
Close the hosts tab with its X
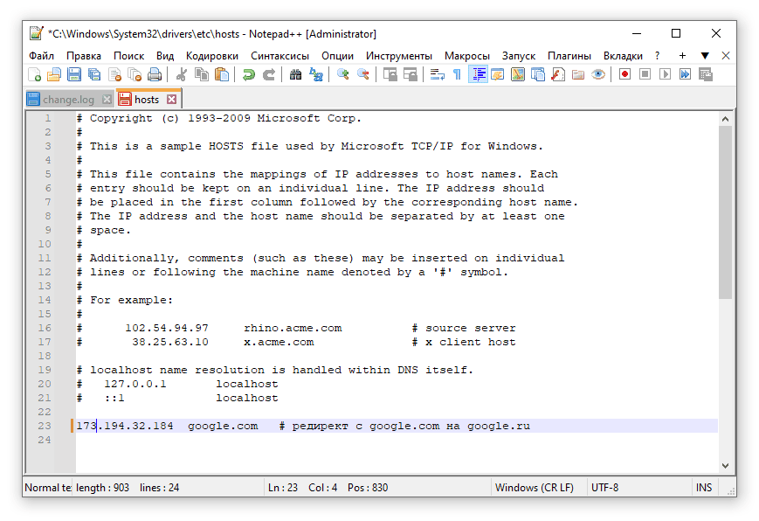[x=172, y=100]
